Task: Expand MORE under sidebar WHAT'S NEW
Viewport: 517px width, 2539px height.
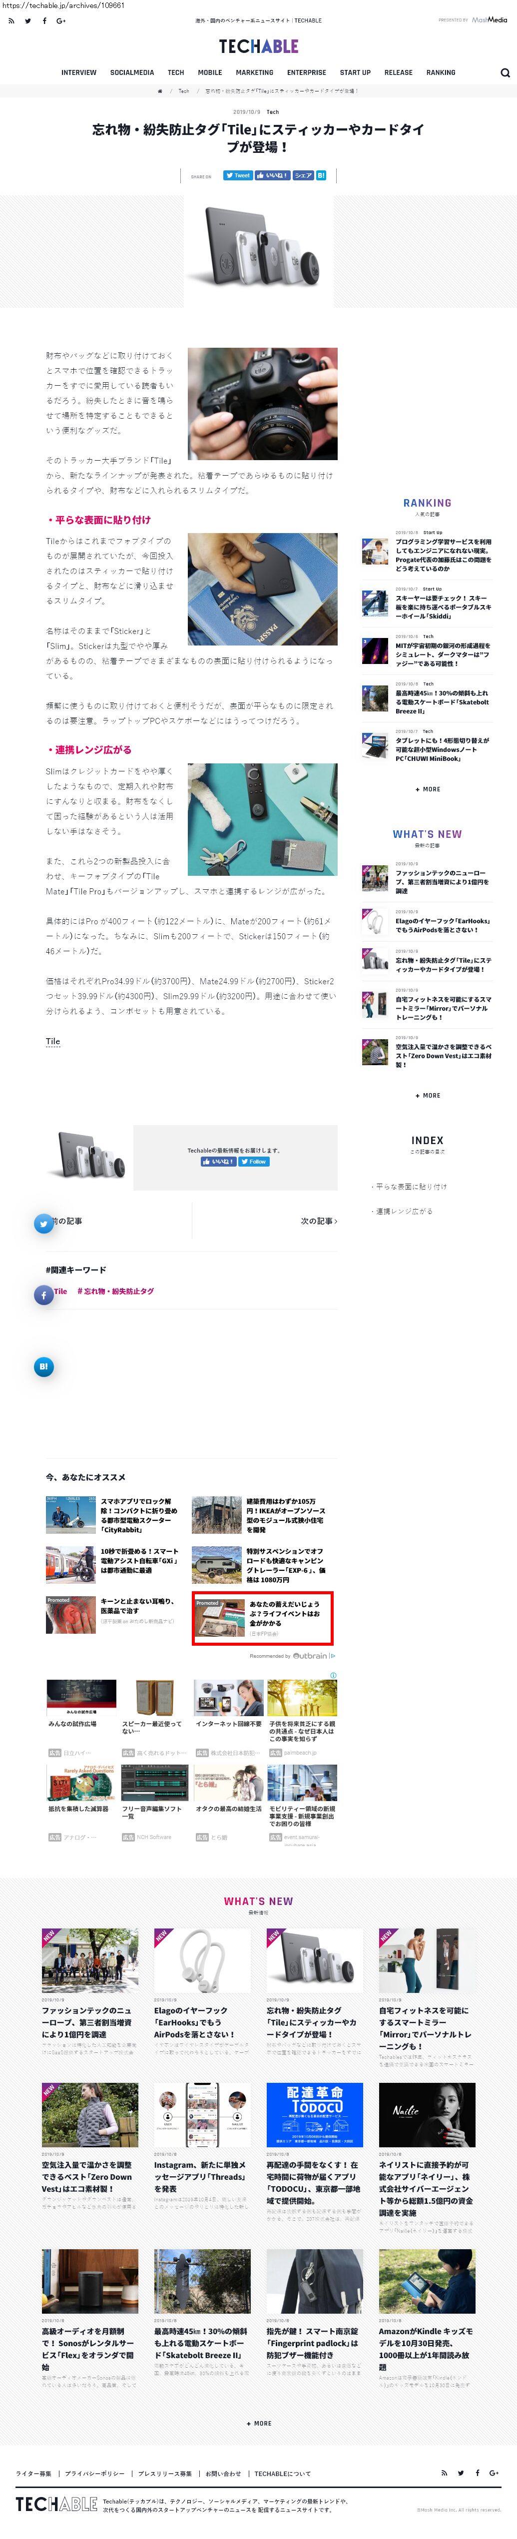Action: [429, 1095]
